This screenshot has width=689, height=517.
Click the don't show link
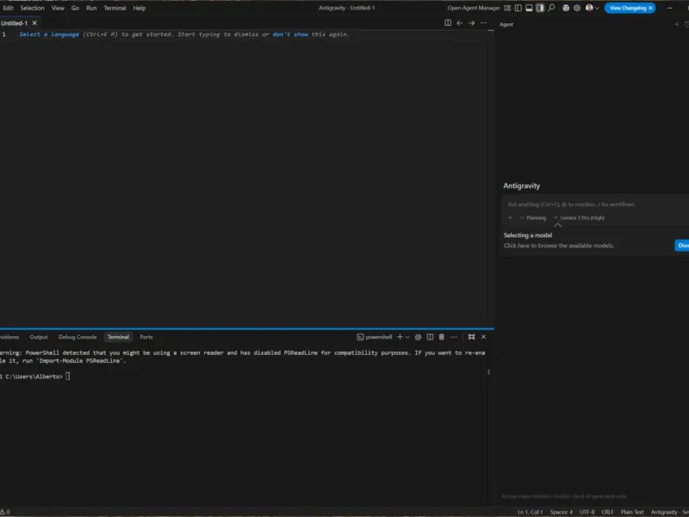(290, 34)
